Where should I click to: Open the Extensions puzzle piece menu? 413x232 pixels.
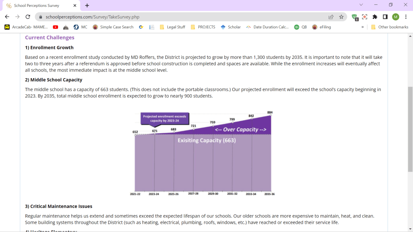(x=375, y=17)
